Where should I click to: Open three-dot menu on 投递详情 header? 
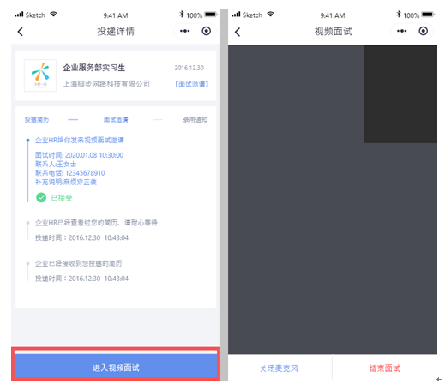(184, 31)
